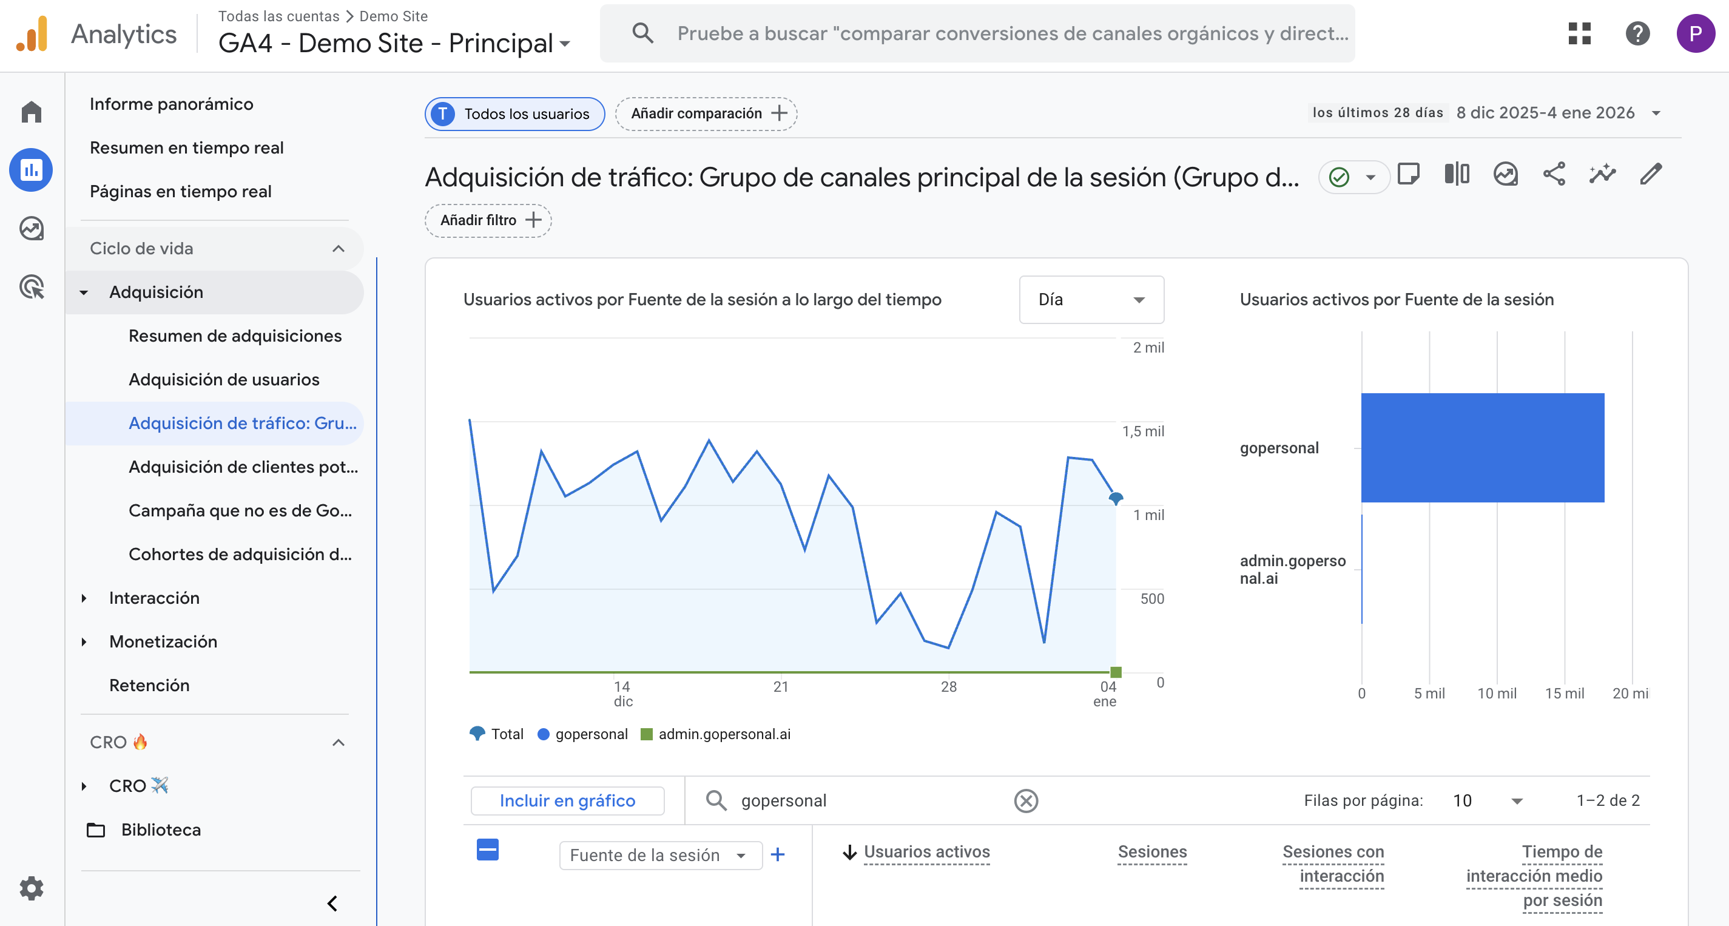Open the Admin gear settings
This screenshot has width=1729, height=926.
coord(32,888)
